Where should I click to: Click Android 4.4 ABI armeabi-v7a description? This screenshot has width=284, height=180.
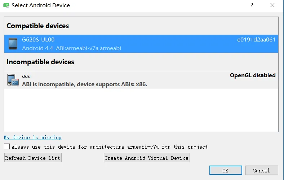[x=72, y=48]
